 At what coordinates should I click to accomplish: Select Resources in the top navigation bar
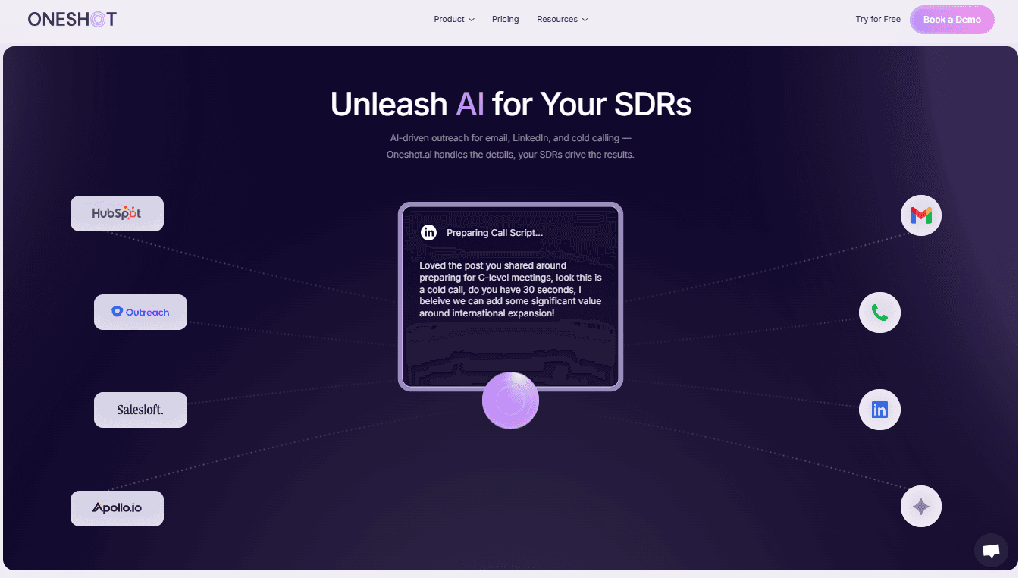(557, 19)
